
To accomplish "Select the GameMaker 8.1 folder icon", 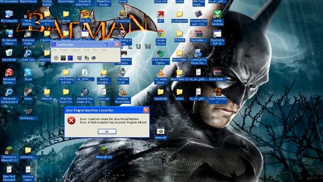I will point(47,18).
